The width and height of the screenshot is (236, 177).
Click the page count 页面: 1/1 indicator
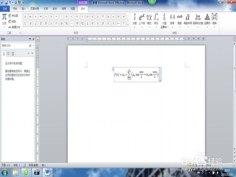pos(6,165)
